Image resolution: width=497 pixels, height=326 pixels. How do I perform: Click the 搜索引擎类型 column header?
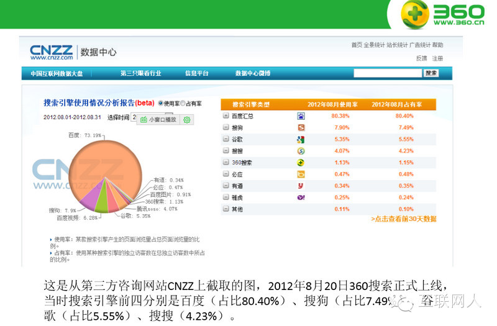[251, 104]
